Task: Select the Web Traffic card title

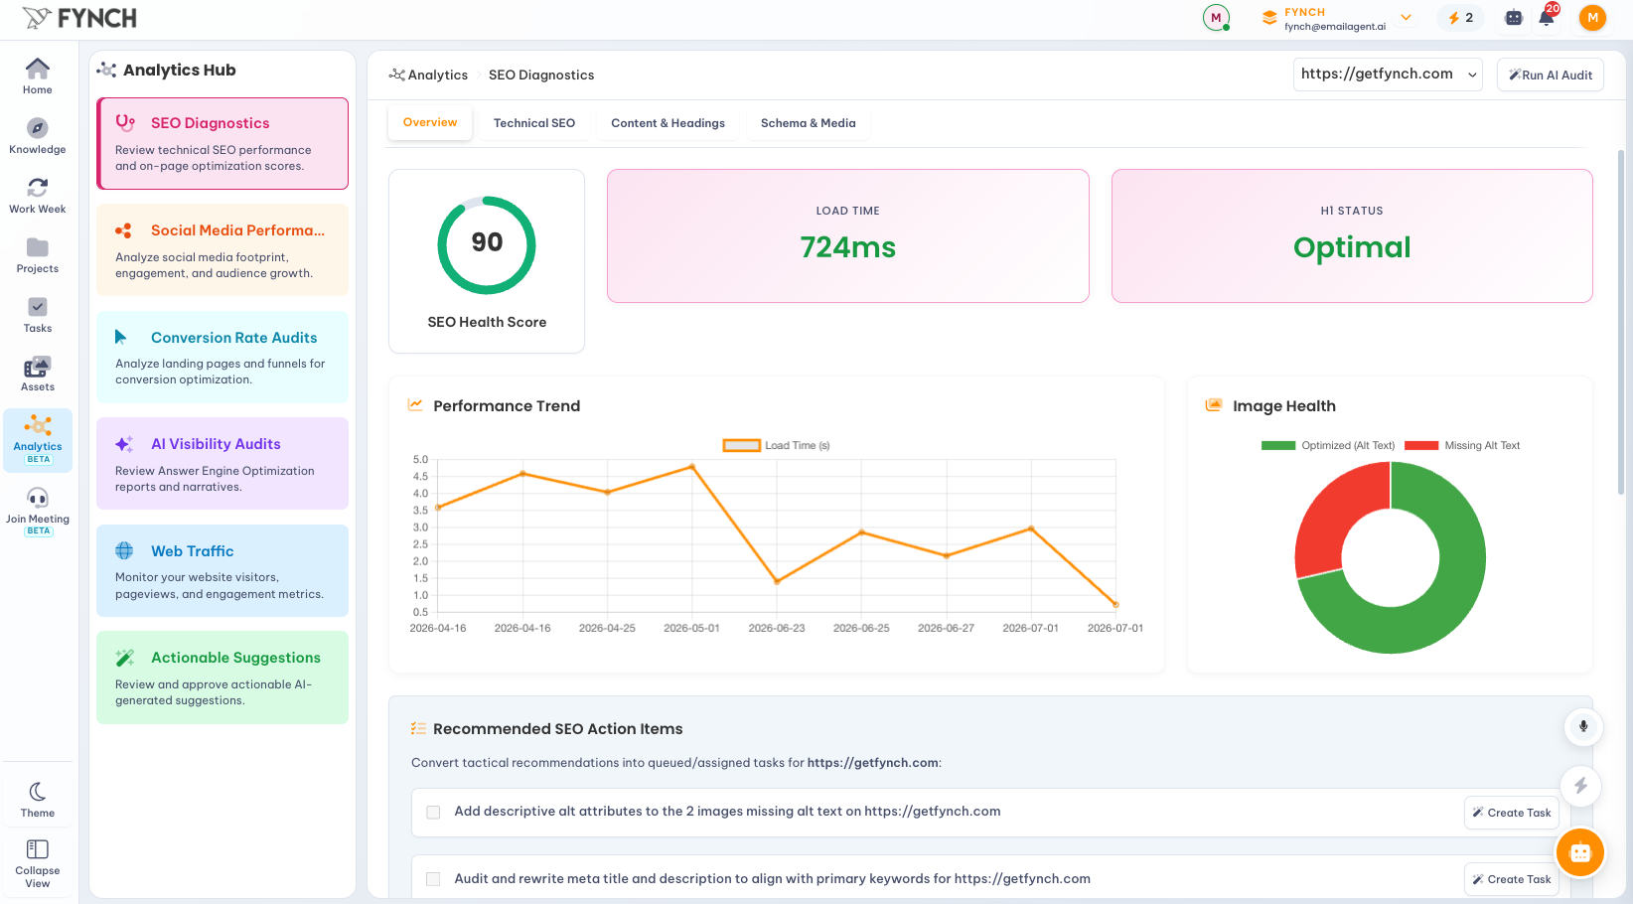Action: 193,551
